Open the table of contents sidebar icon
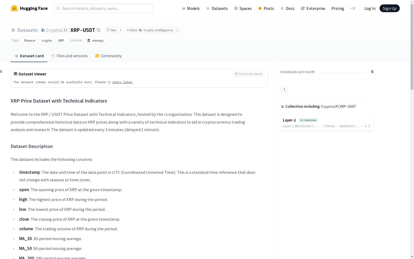Screen dimensions: 414x259 (1, 71)
